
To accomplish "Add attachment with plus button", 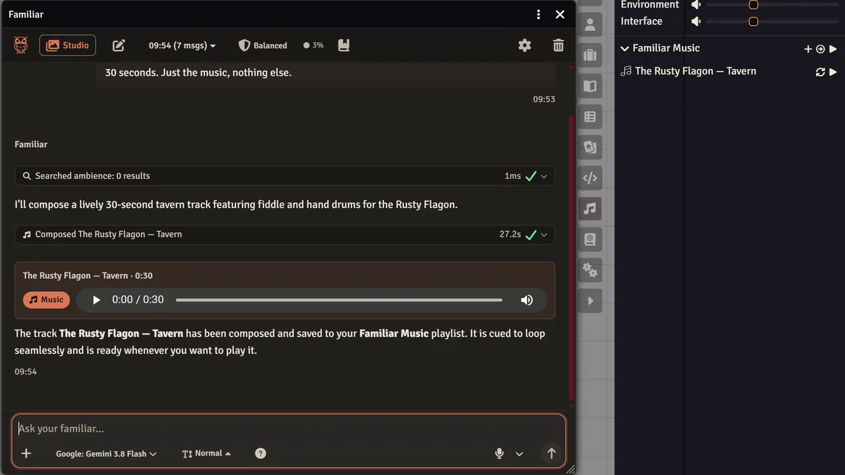I will [26, 453].
